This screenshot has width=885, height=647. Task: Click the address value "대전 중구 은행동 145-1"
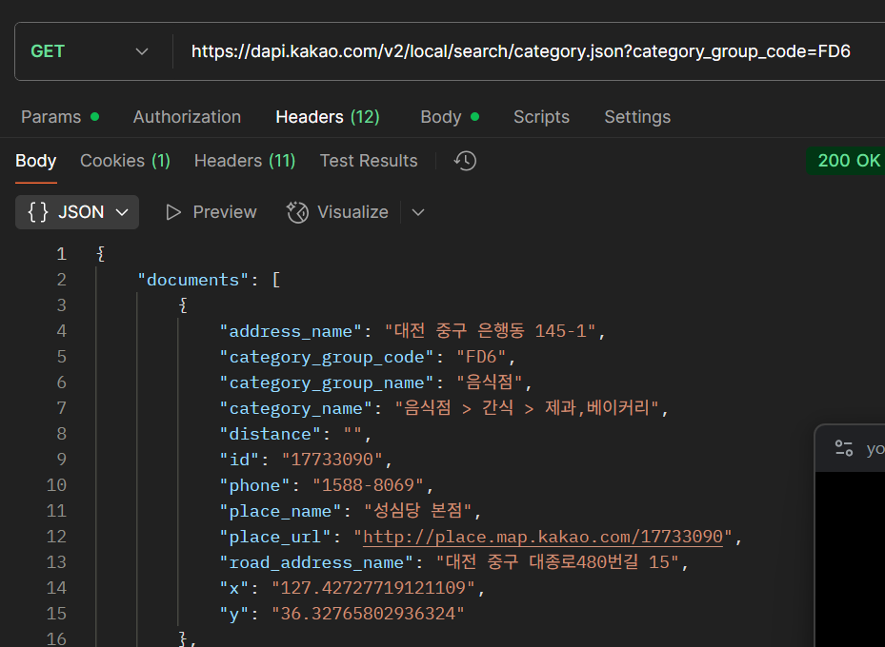pos(491,331)
